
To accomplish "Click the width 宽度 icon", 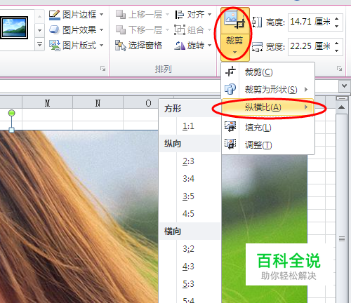I will pos(257,46).
